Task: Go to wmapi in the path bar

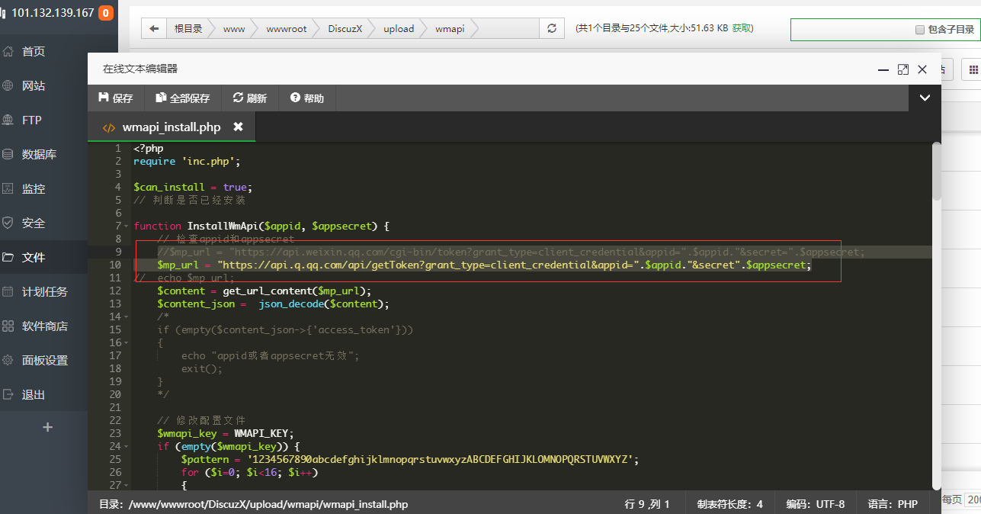Action: point(450,28)
